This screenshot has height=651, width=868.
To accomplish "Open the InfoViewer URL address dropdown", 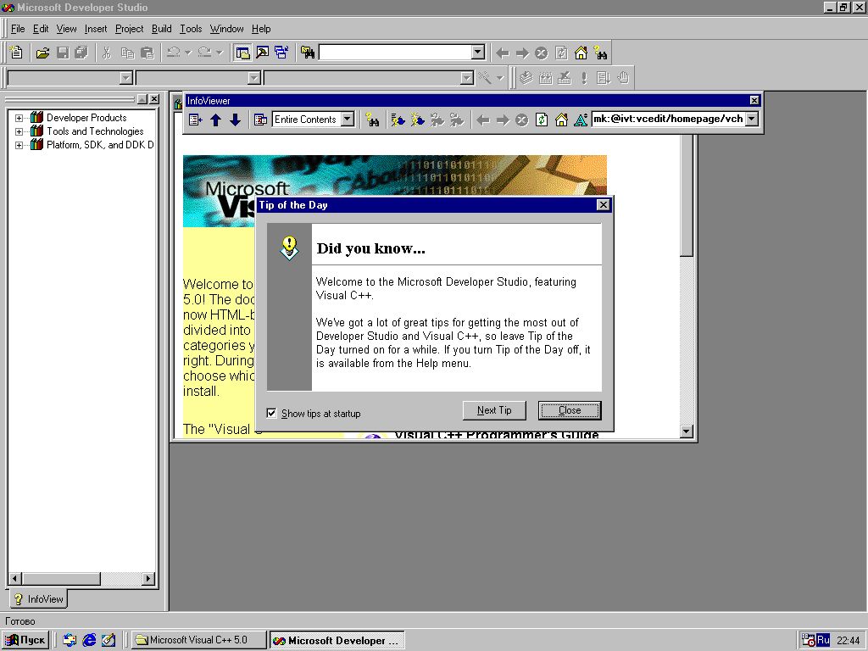I will pos(751,119).
